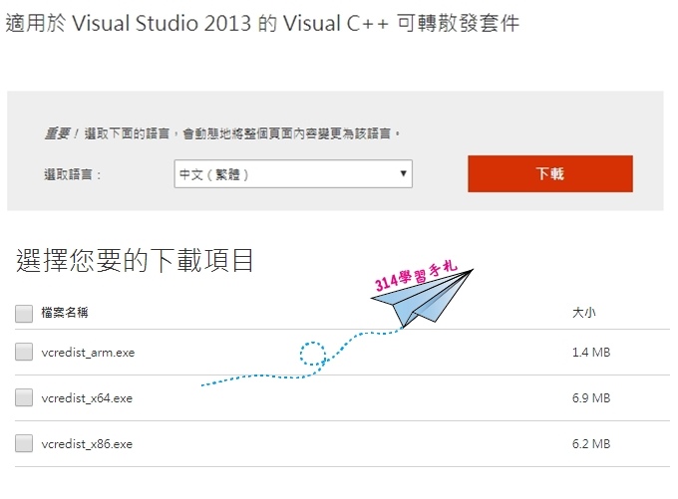Click the vcredist_arm.exe file name
Image resolution: width=678 pixels, height=499 pixels.
pyautogui.click(x=88, y=353)
